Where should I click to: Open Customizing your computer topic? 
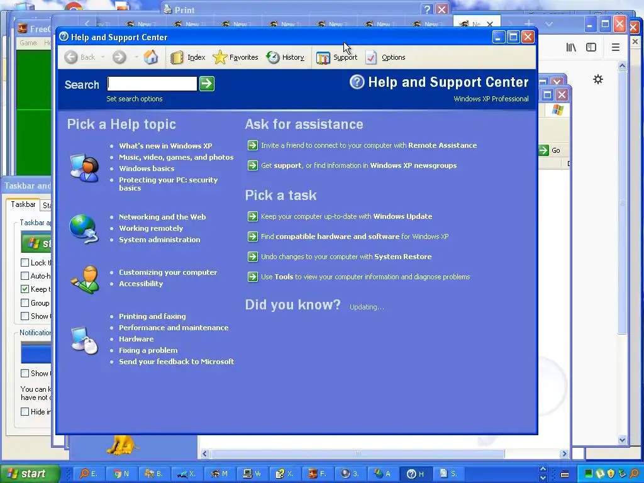click(x=168, y=272)
